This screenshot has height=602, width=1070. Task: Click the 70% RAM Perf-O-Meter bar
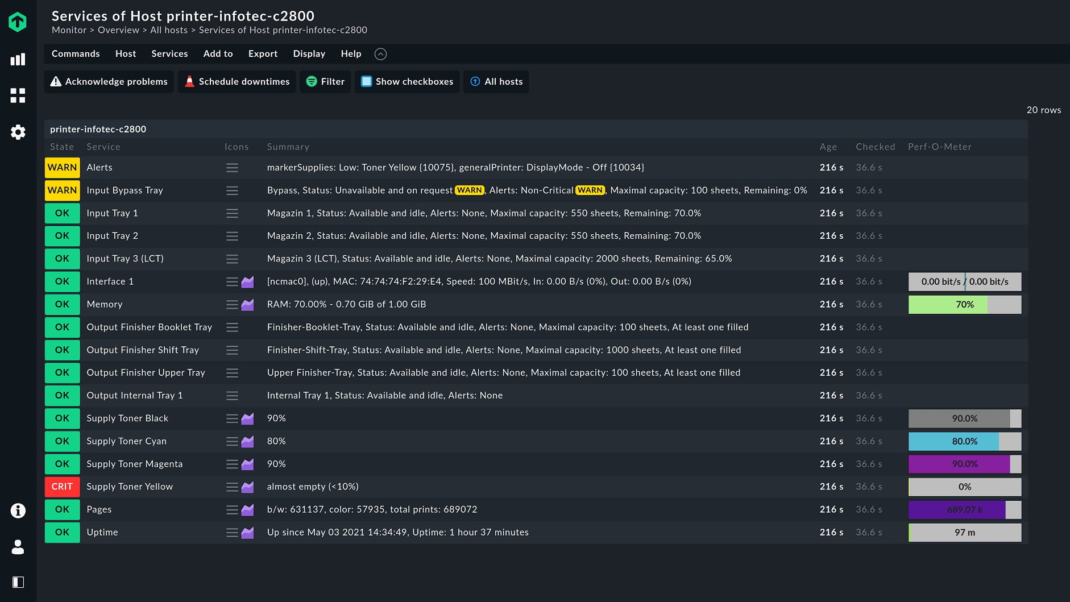(x=965, y=304)
